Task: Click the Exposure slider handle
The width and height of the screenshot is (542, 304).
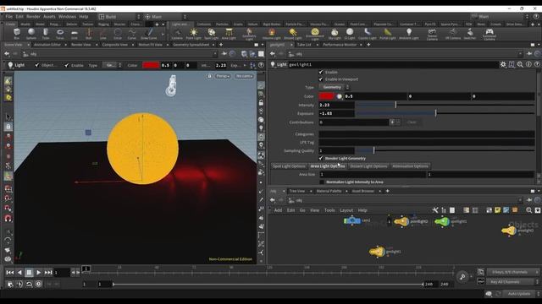Action: pos(435,112)
